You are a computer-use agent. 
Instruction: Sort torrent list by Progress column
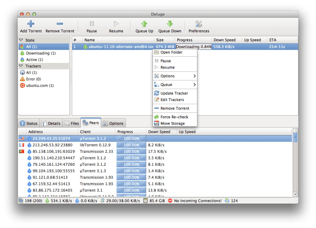(x=193, y=40)
